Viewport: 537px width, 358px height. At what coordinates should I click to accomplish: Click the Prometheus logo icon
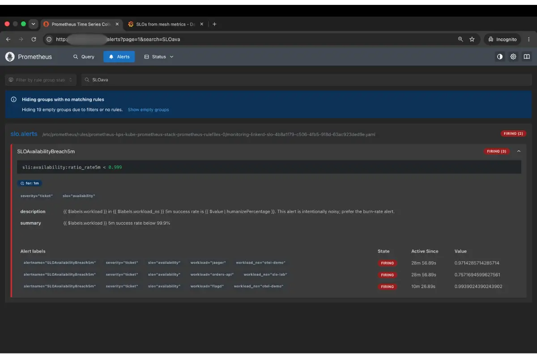[x=10, y=57]
